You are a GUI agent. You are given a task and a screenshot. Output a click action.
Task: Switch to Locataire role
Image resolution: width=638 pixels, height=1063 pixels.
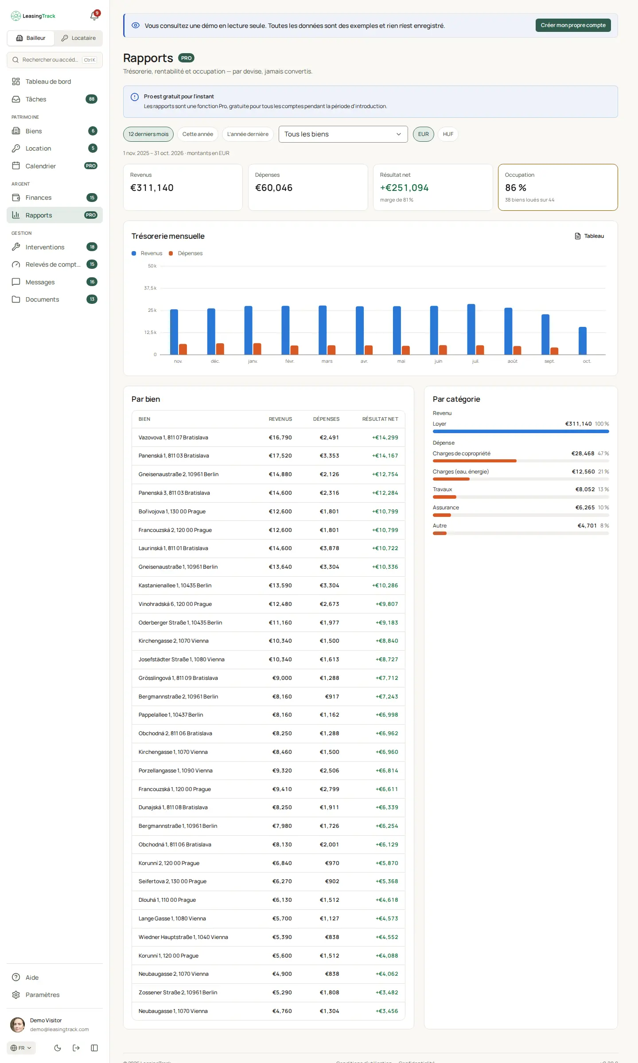(x=78, y=38)
